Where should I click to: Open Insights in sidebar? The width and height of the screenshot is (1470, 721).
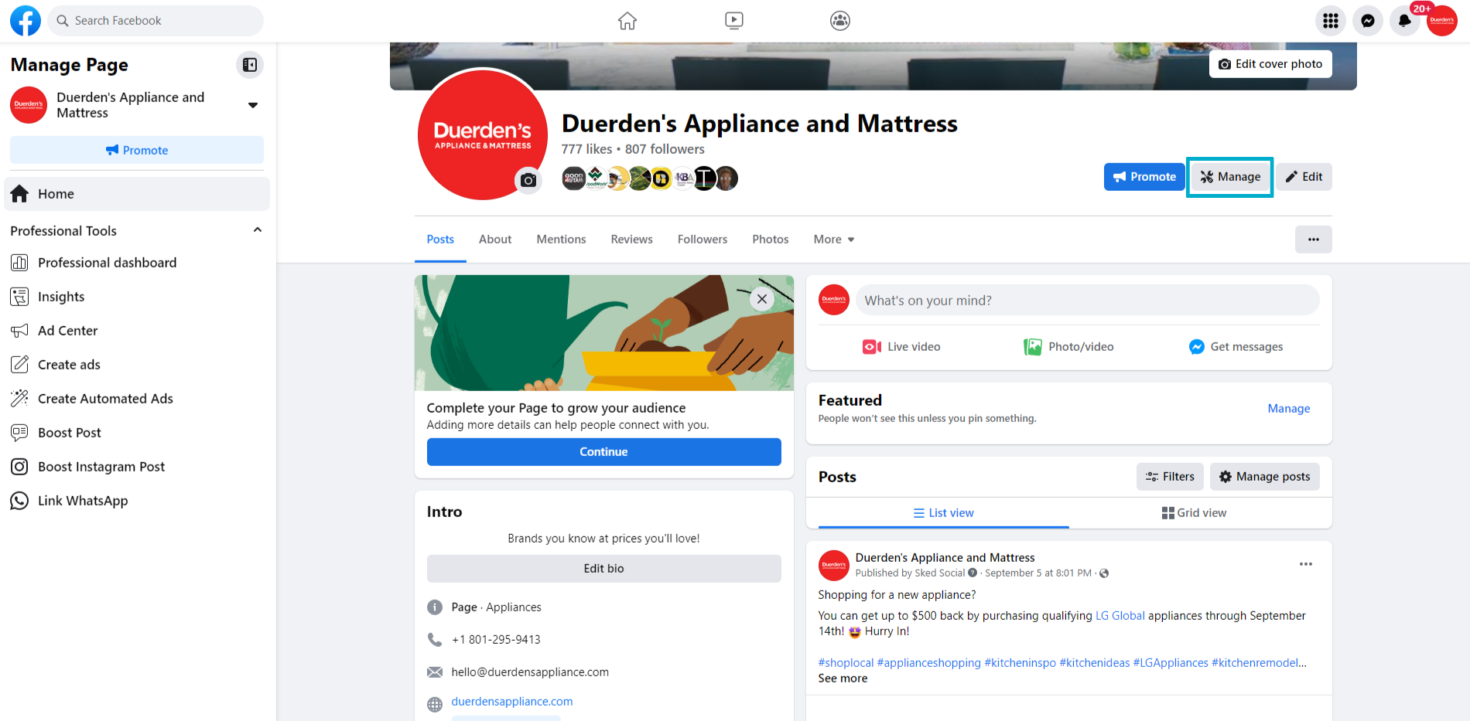click(137, 297)
